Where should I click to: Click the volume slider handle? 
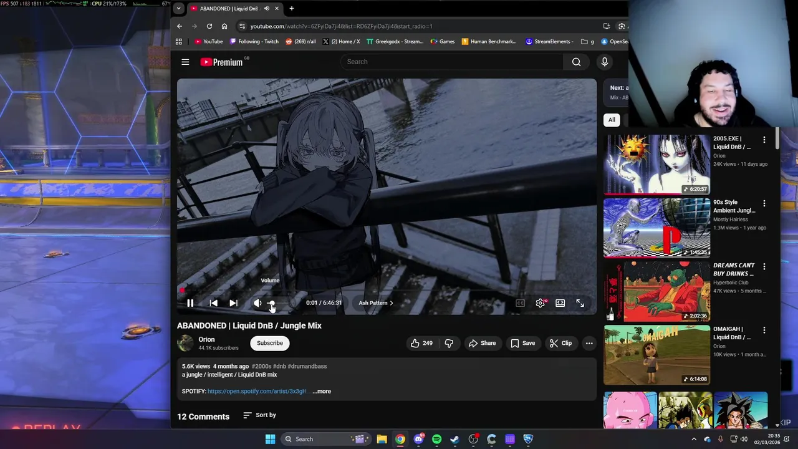[x=271, y=303]
